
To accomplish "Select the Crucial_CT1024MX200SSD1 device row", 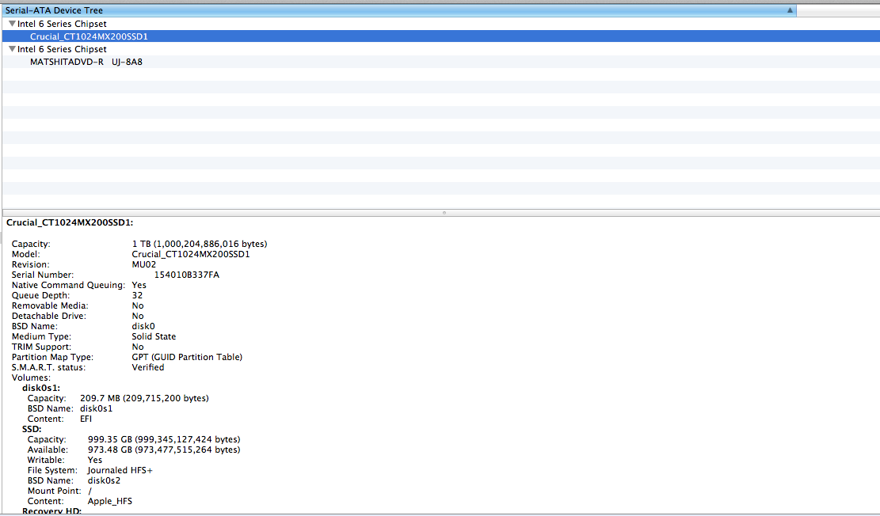I will (x=441, y=36).
